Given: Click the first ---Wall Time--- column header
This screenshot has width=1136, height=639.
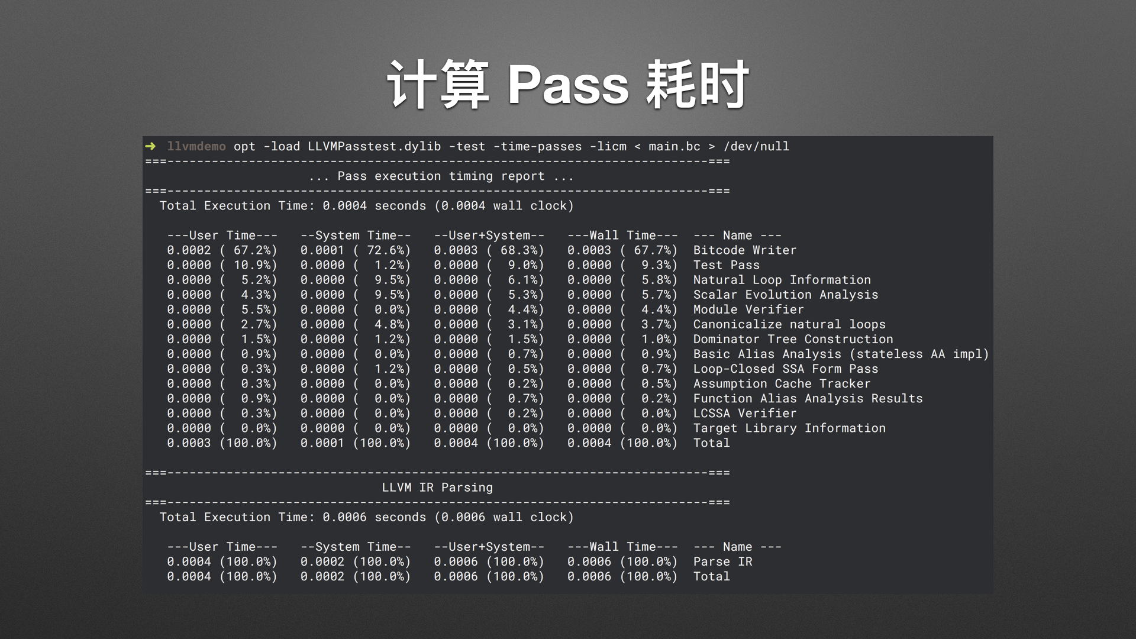Looking at the screenshot, I should click(x=622, y=235).
